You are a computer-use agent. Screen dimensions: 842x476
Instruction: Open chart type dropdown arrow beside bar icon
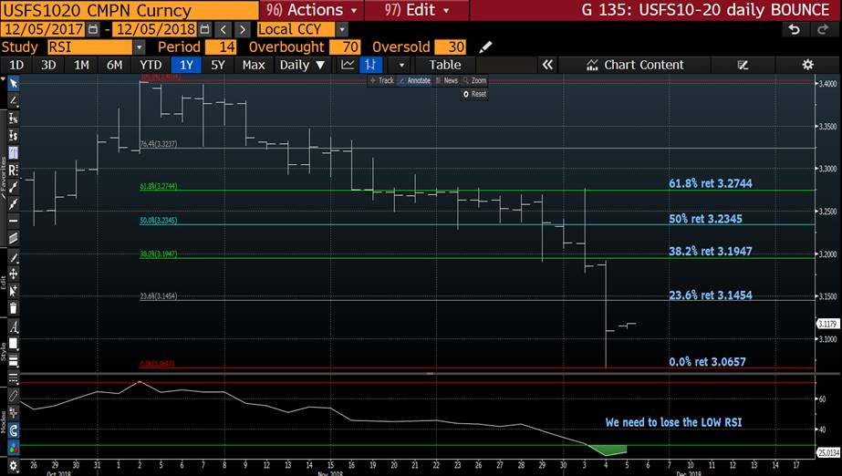pos(401,65)
